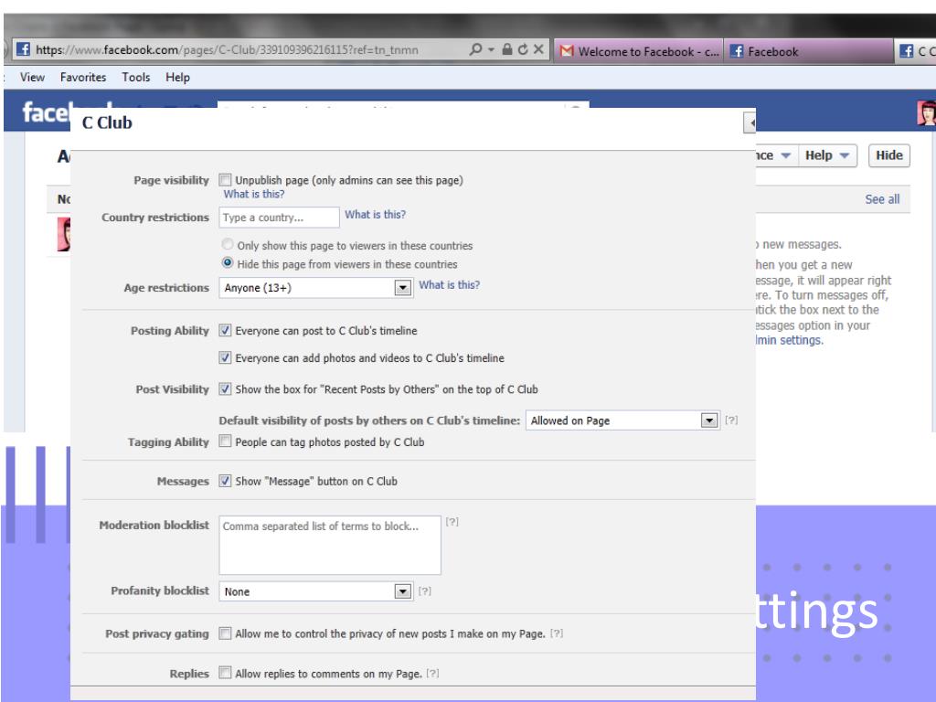Click the 'Post privacy gating' label
Viewport: 936px width, 702px height.
pos(157,634)
